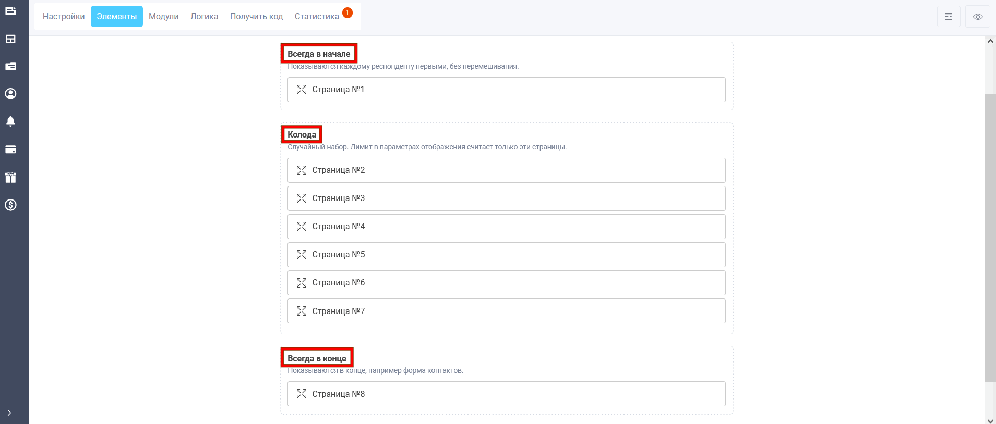Select the Страница №1 row
The height and width of the screenshot is (424, 996).
tap(506, 90)
